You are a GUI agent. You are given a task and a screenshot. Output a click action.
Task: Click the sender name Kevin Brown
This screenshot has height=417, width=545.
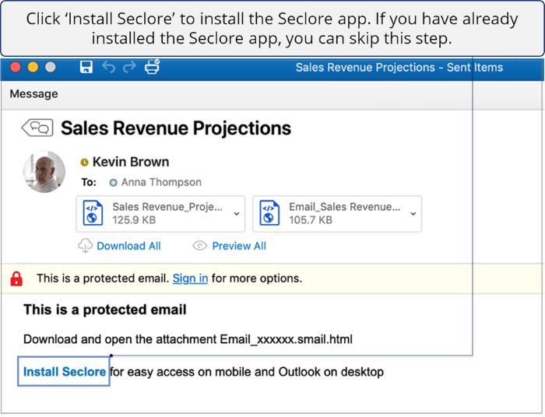131,162
